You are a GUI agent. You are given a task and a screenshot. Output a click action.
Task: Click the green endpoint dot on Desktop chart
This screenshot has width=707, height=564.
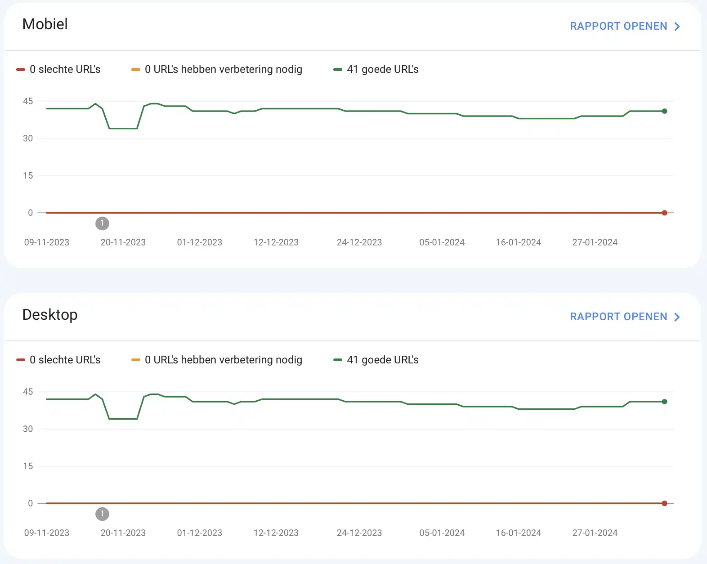point(664,402)
